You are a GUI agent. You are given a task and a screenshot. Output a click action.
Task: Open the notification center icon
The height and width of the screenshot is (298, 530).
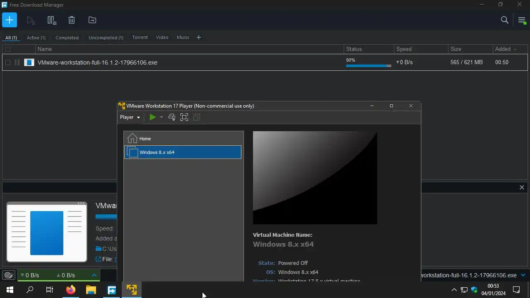516,290
